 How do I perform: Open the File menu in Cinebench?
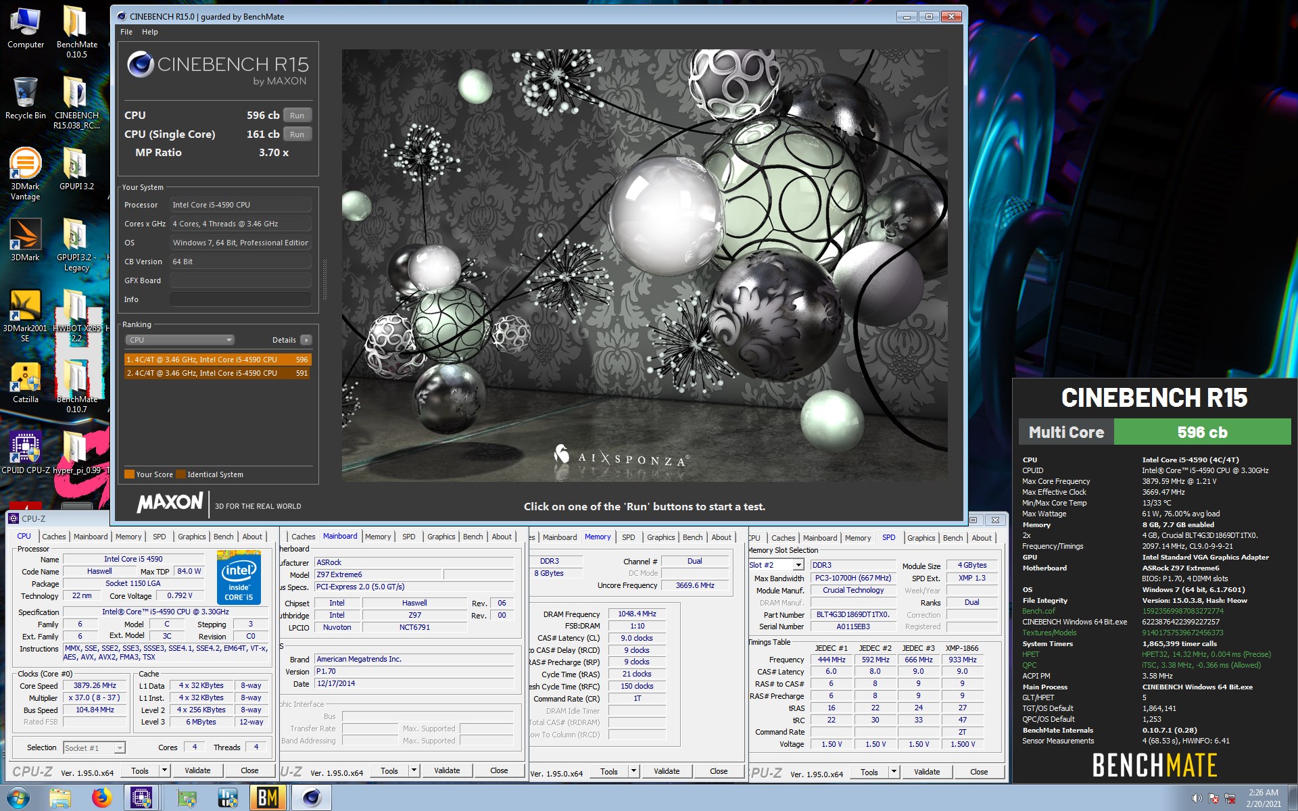[x=126, y=32]
